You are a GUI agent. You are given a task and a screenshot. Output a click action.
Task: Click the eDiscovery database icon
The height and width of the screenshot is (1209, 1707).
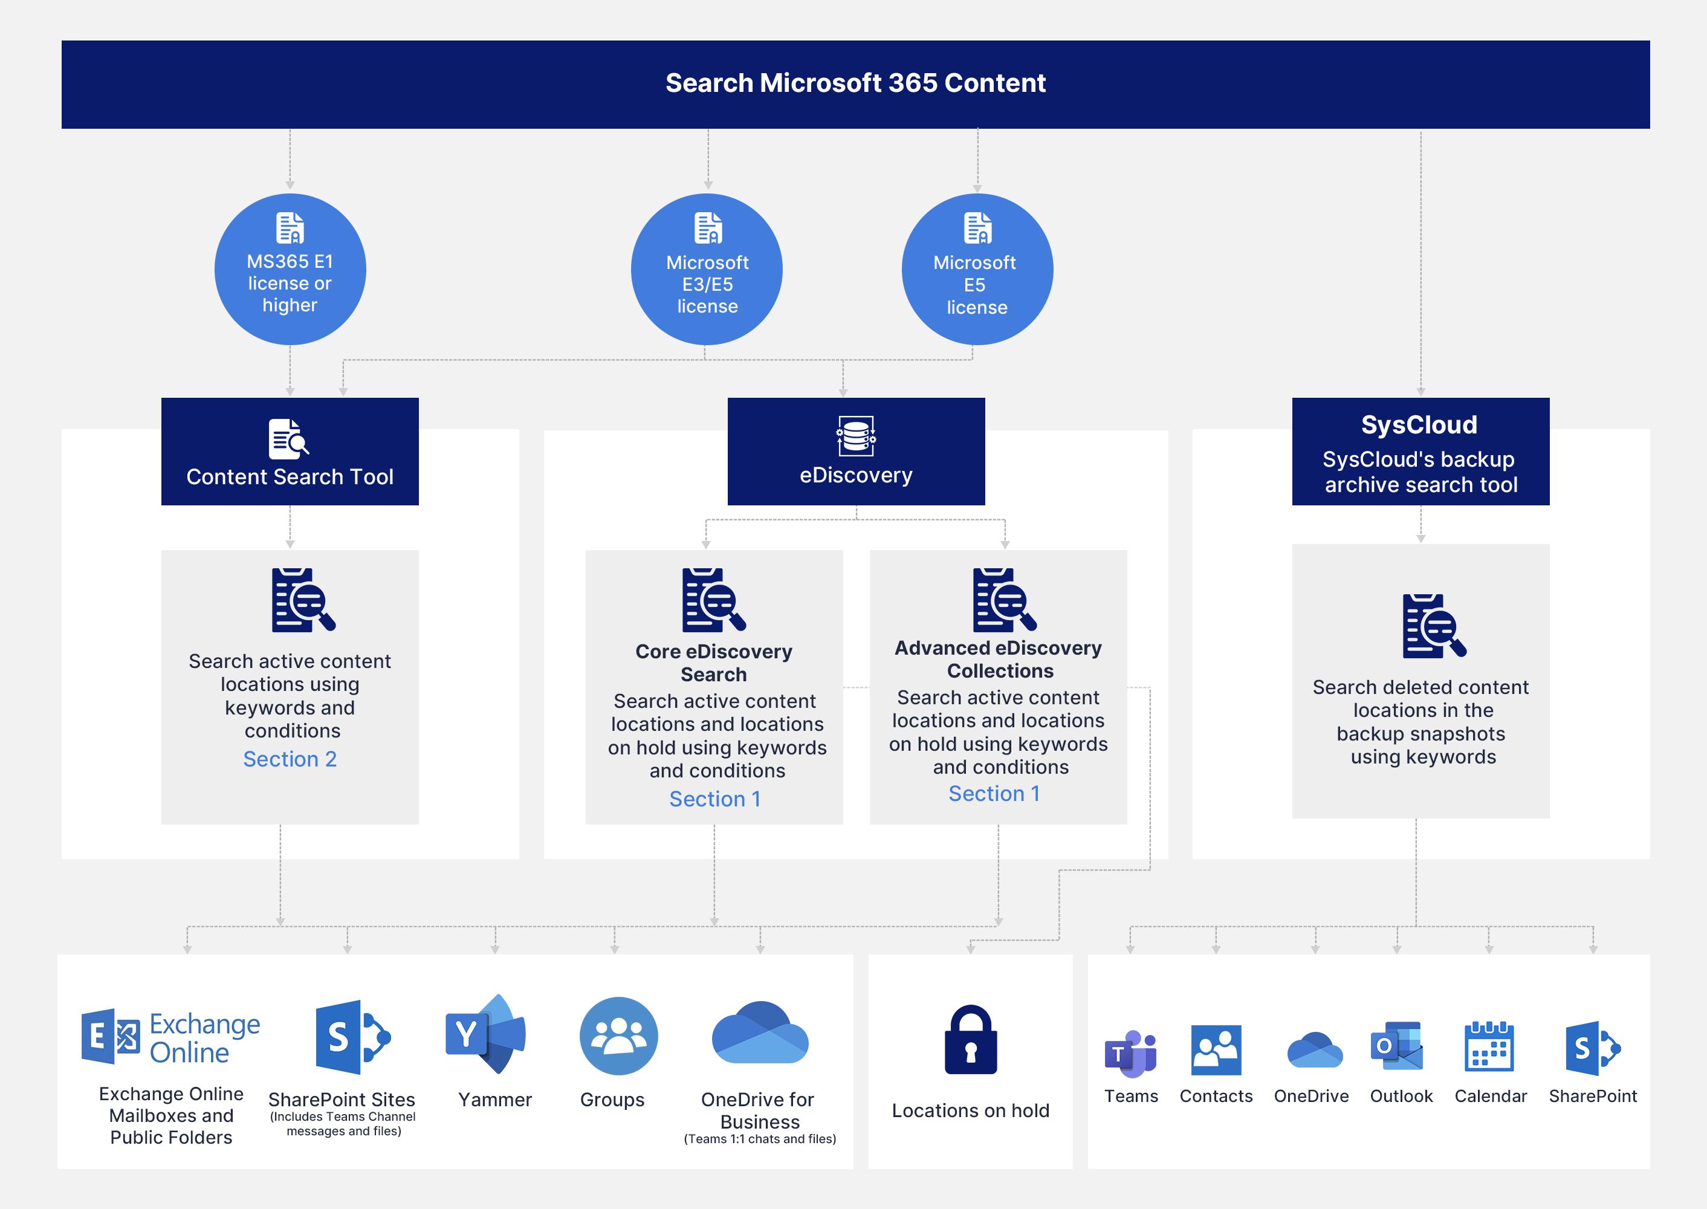[855, 435]
